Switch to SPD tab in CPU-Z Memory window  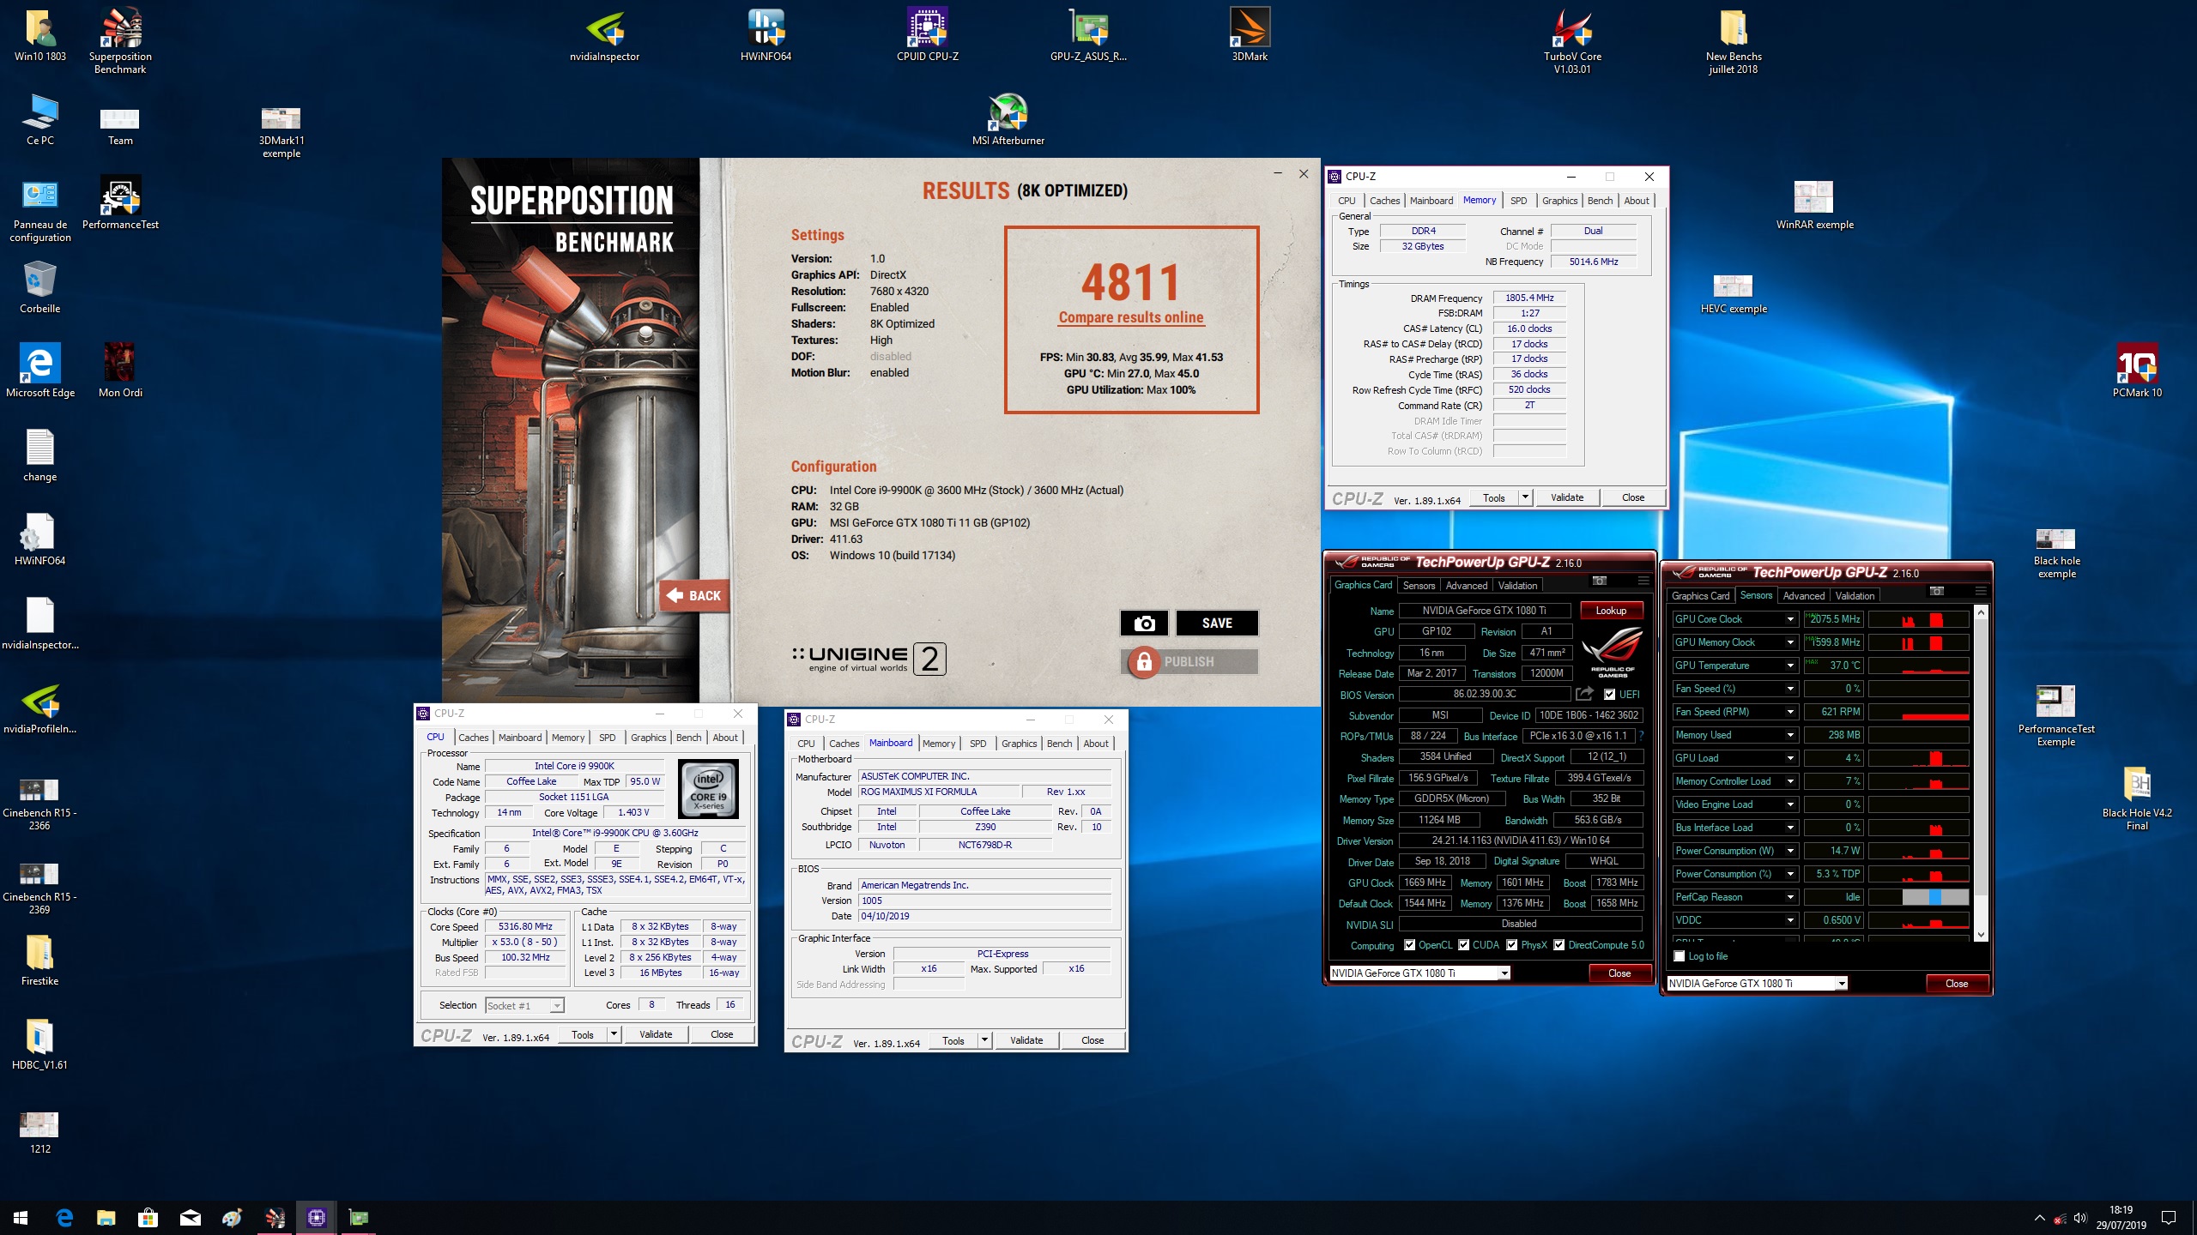coord(1518,201)
